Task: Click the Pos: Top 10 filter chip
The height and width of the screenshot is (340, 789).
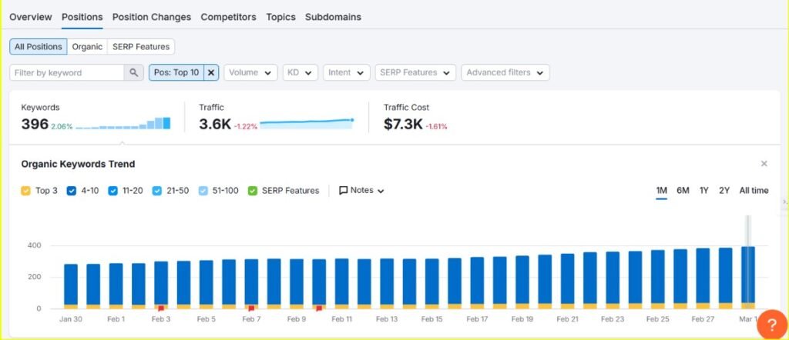Action: pyautogui.click(x=176, y=72)
